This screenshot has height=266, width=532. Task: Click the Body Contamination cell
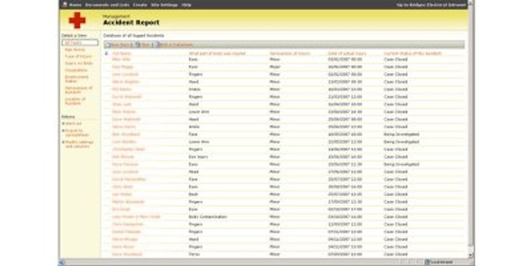pos(208,217)
